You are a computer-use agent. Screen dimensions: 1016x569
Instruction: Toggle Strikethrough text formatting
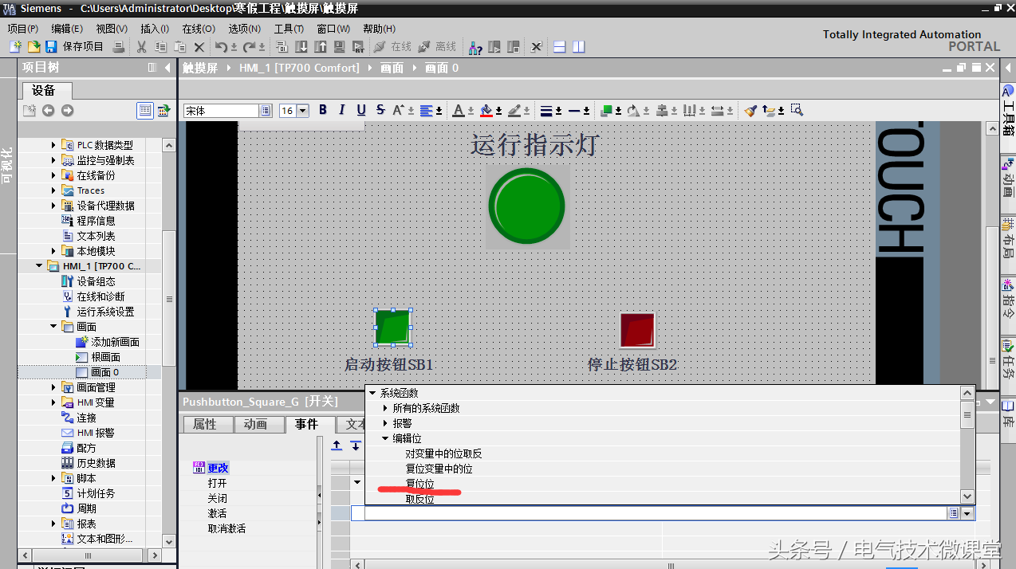tap(380, 110)
